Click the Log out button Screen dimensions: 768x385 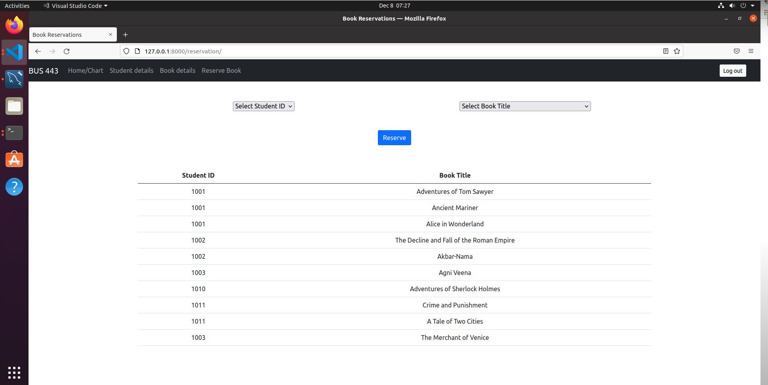pyautogui.click(x=732, y=70)
